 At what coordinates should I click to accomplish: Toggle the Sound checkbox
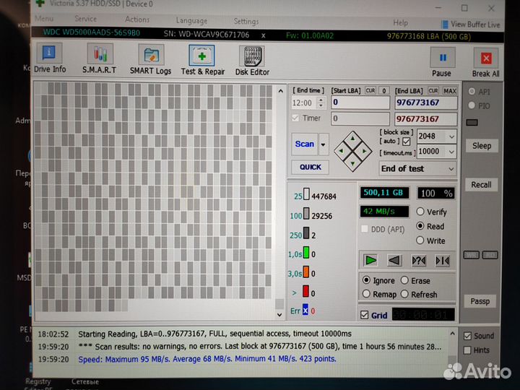click(x=468, y=336)
